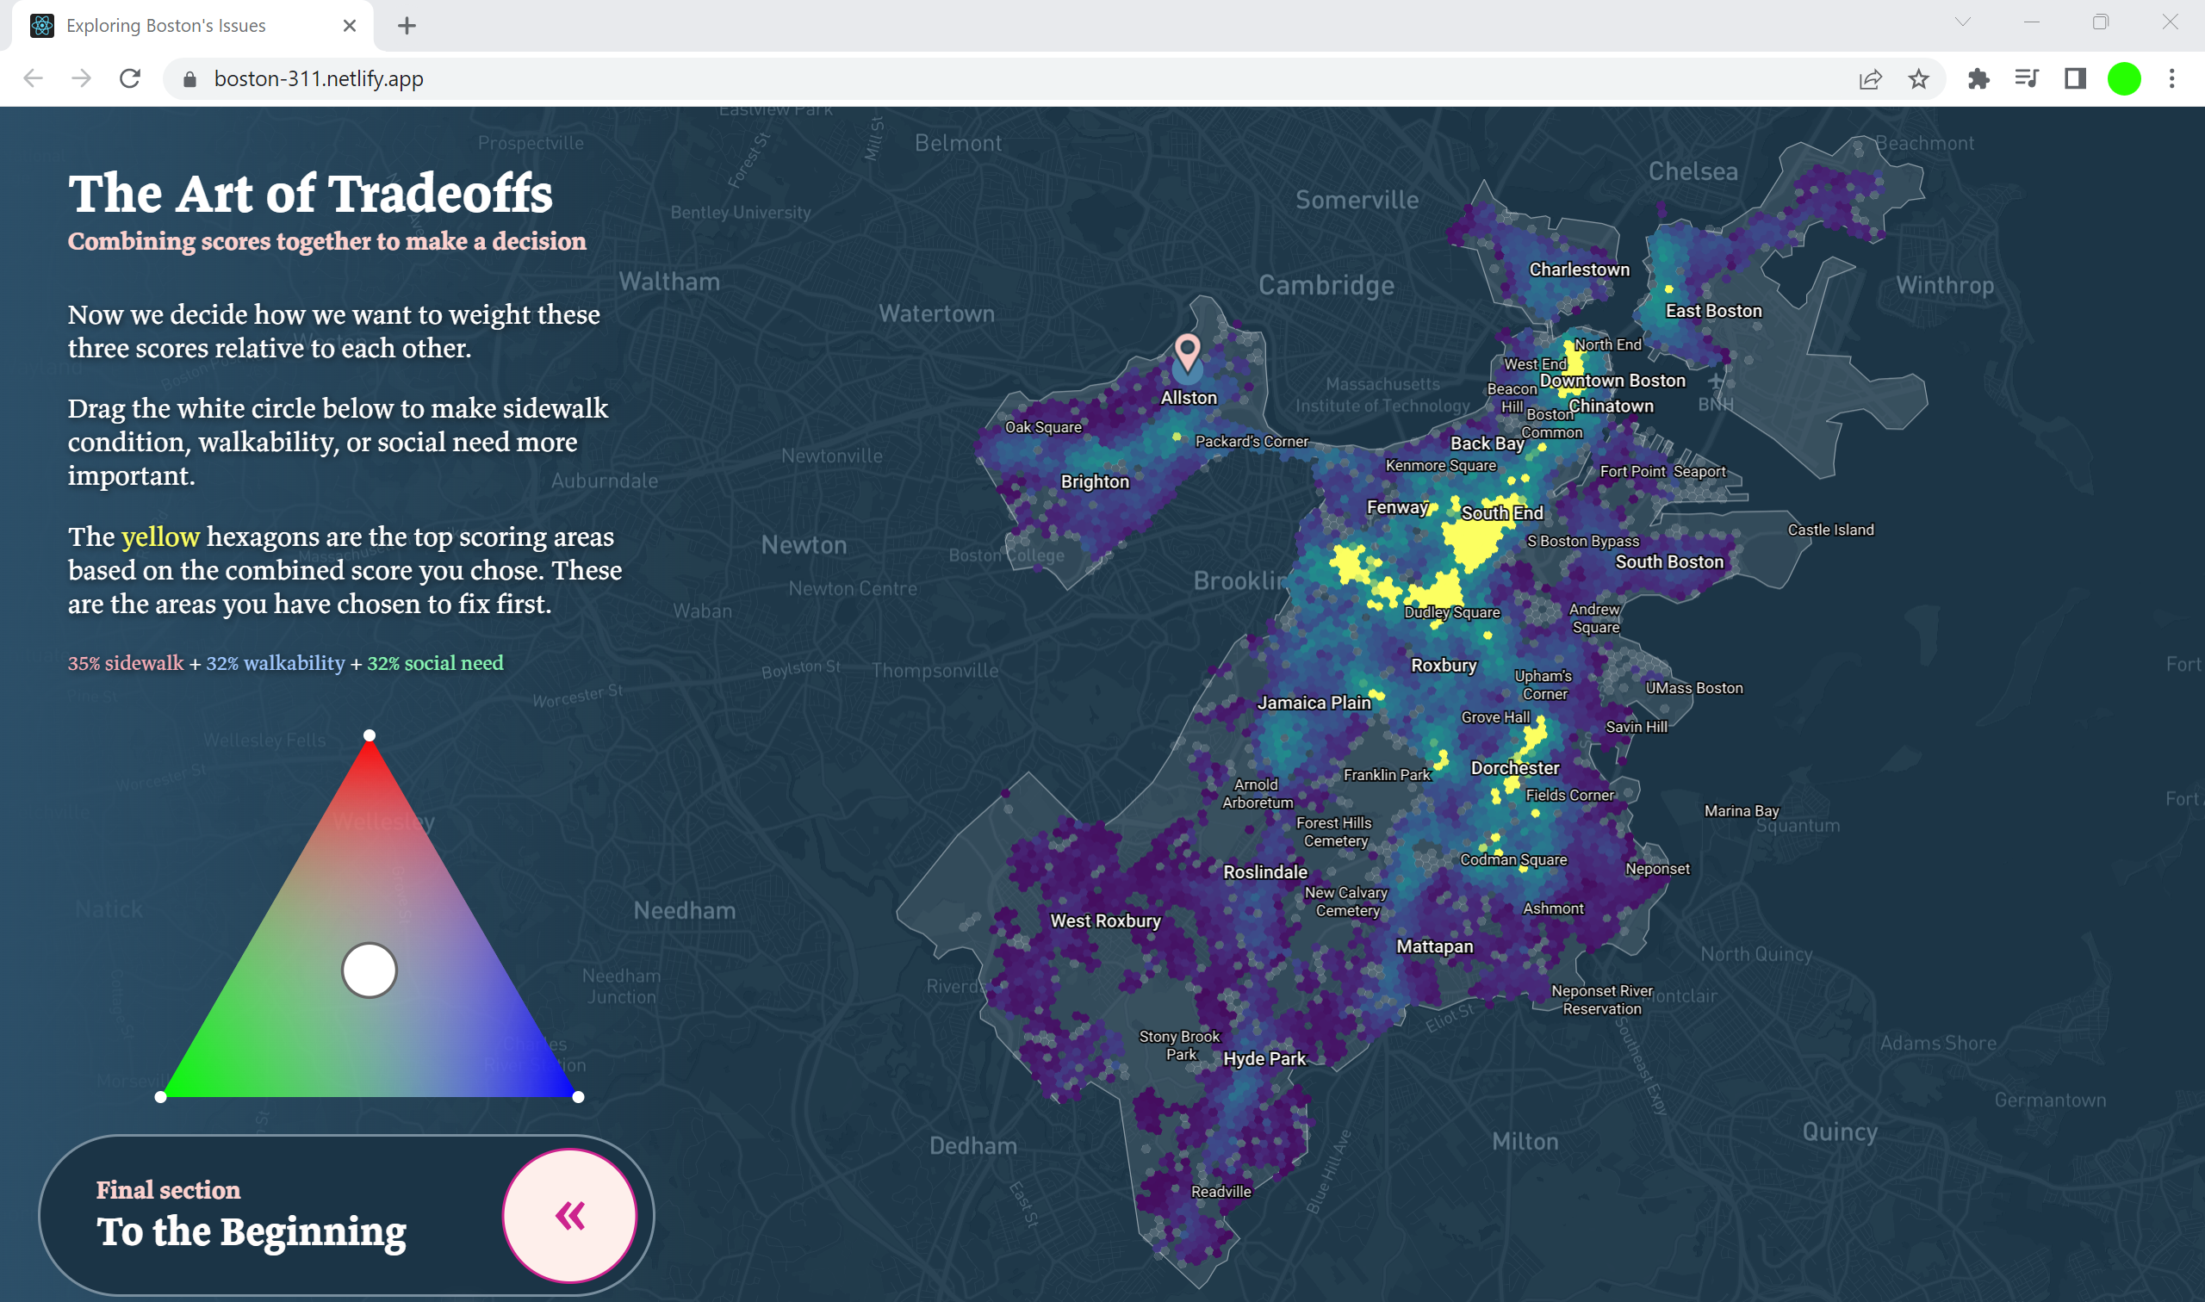
Task: Toggle the browser side panel icon
Action: pos(2074,79)
